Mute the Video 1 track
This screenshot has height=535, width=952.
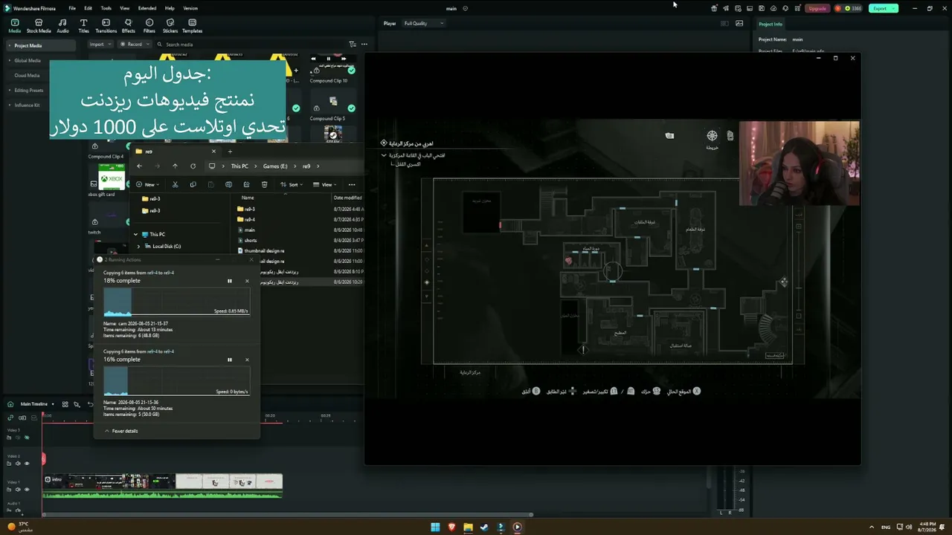[18, 490]
